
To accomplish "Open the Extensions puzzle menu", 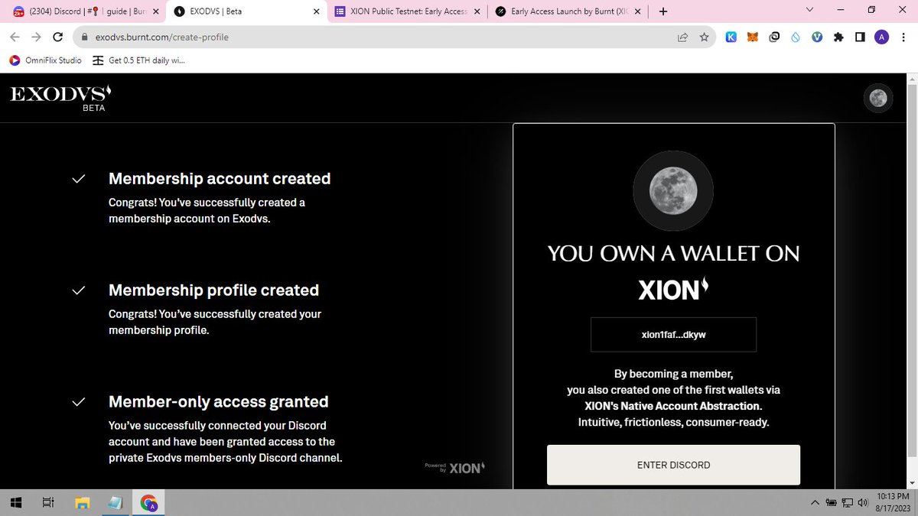I will (x=838, y=37).
